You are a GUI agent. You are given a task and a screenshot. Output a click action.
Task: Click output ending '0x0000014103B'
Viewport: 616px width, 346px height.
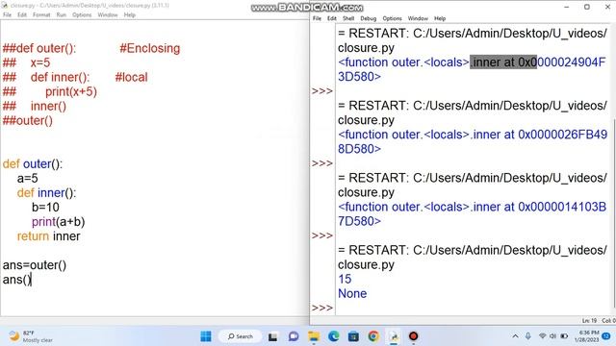click(473, 207)
